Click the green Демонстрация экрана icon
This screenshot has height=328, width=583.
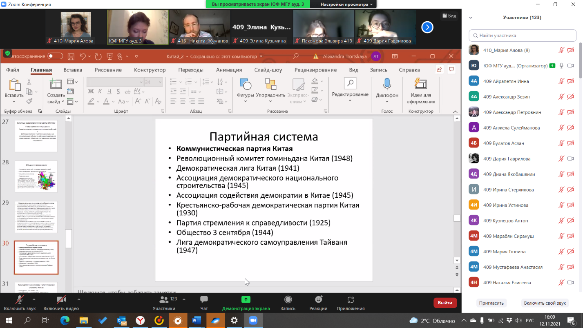coord(246,299)
